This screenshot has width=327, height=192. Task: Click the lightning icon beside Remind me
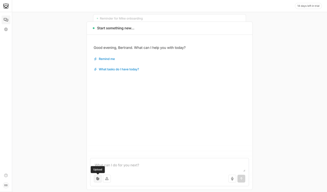95,59
